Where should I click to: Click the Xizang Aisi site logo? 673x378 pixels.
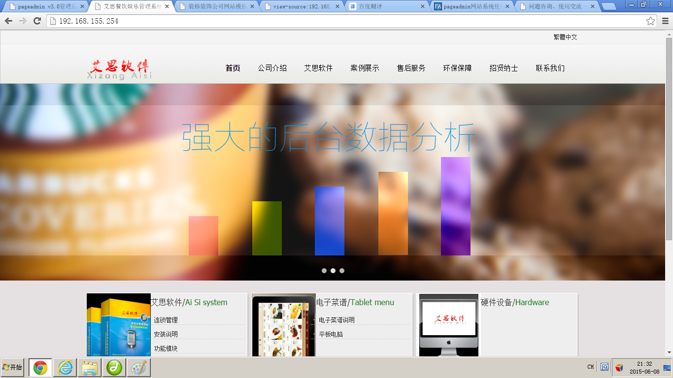[120, 69]
